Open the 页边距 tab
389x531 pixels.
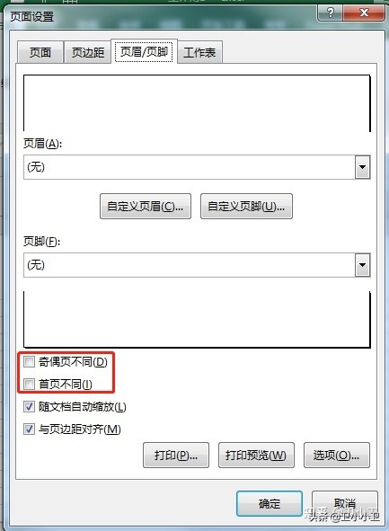(x=88, y=52)
